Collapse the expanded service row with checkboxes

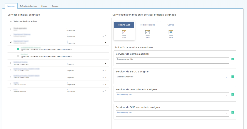(11, 42)
